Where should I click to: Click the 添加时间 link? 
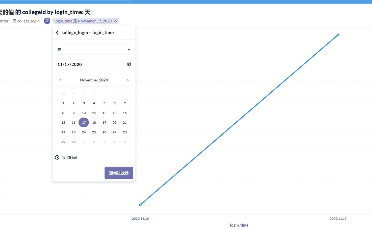[69, 157]
